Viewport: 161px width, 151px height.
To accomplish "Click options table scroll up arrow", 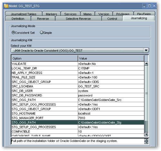I will coord(146,64).
